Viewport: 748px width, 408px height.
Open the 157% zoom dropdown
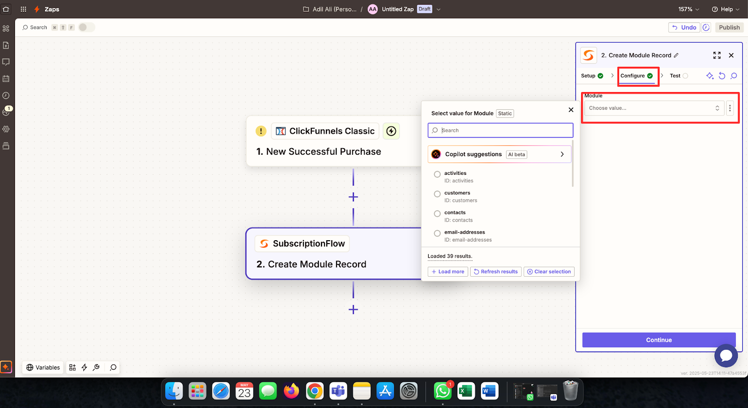coord(689,9)
